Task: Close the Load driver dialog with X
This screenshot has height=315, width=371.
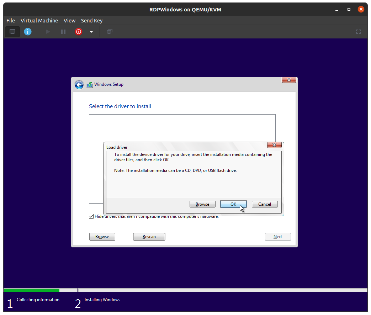Action: [274, 145]
